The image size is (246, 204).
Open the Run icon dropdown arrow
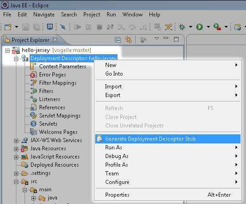[208, 27]
